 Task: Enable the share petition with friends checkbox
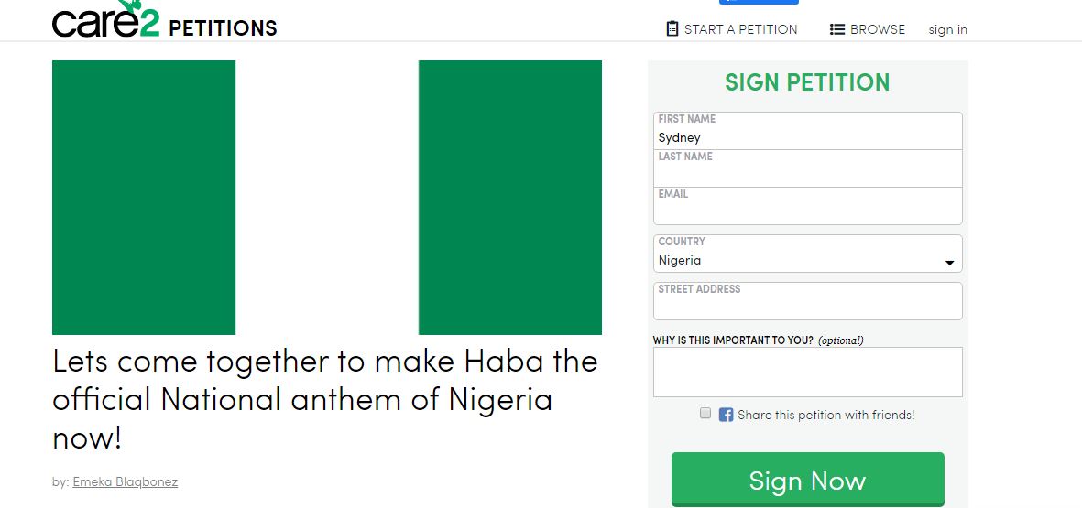click(705, 414)
